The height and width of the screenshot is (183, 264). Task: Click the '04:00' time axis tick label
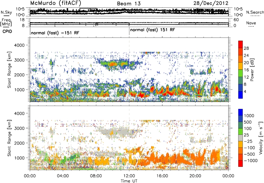click(x=63, y=176)
